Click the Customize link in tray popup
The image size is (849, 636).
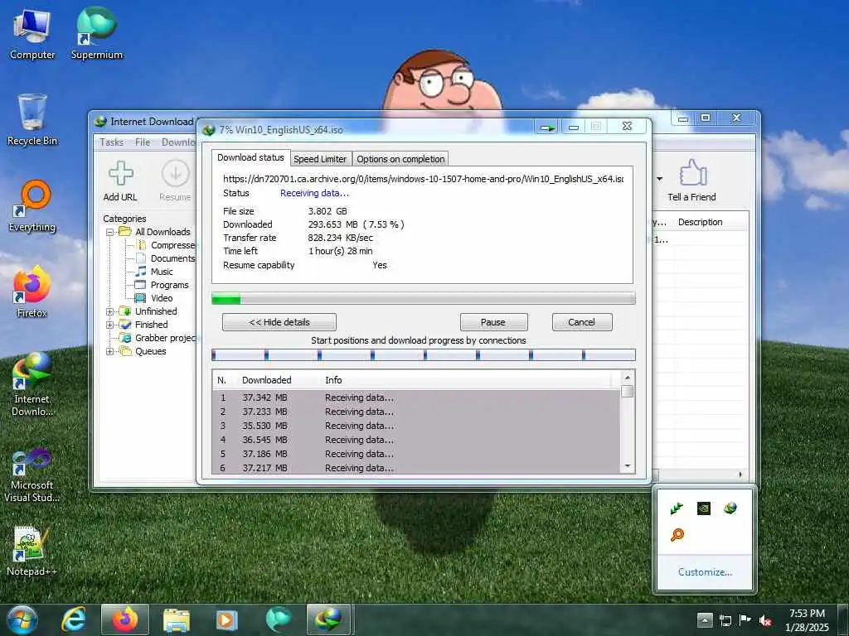(x=705, y=572)
